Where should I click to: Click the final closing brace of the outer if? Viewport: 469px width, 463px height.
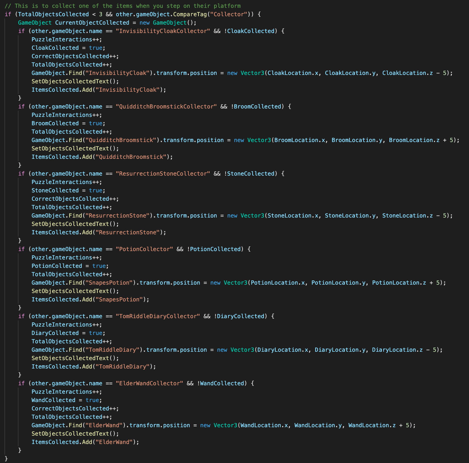tap(6, 459)
